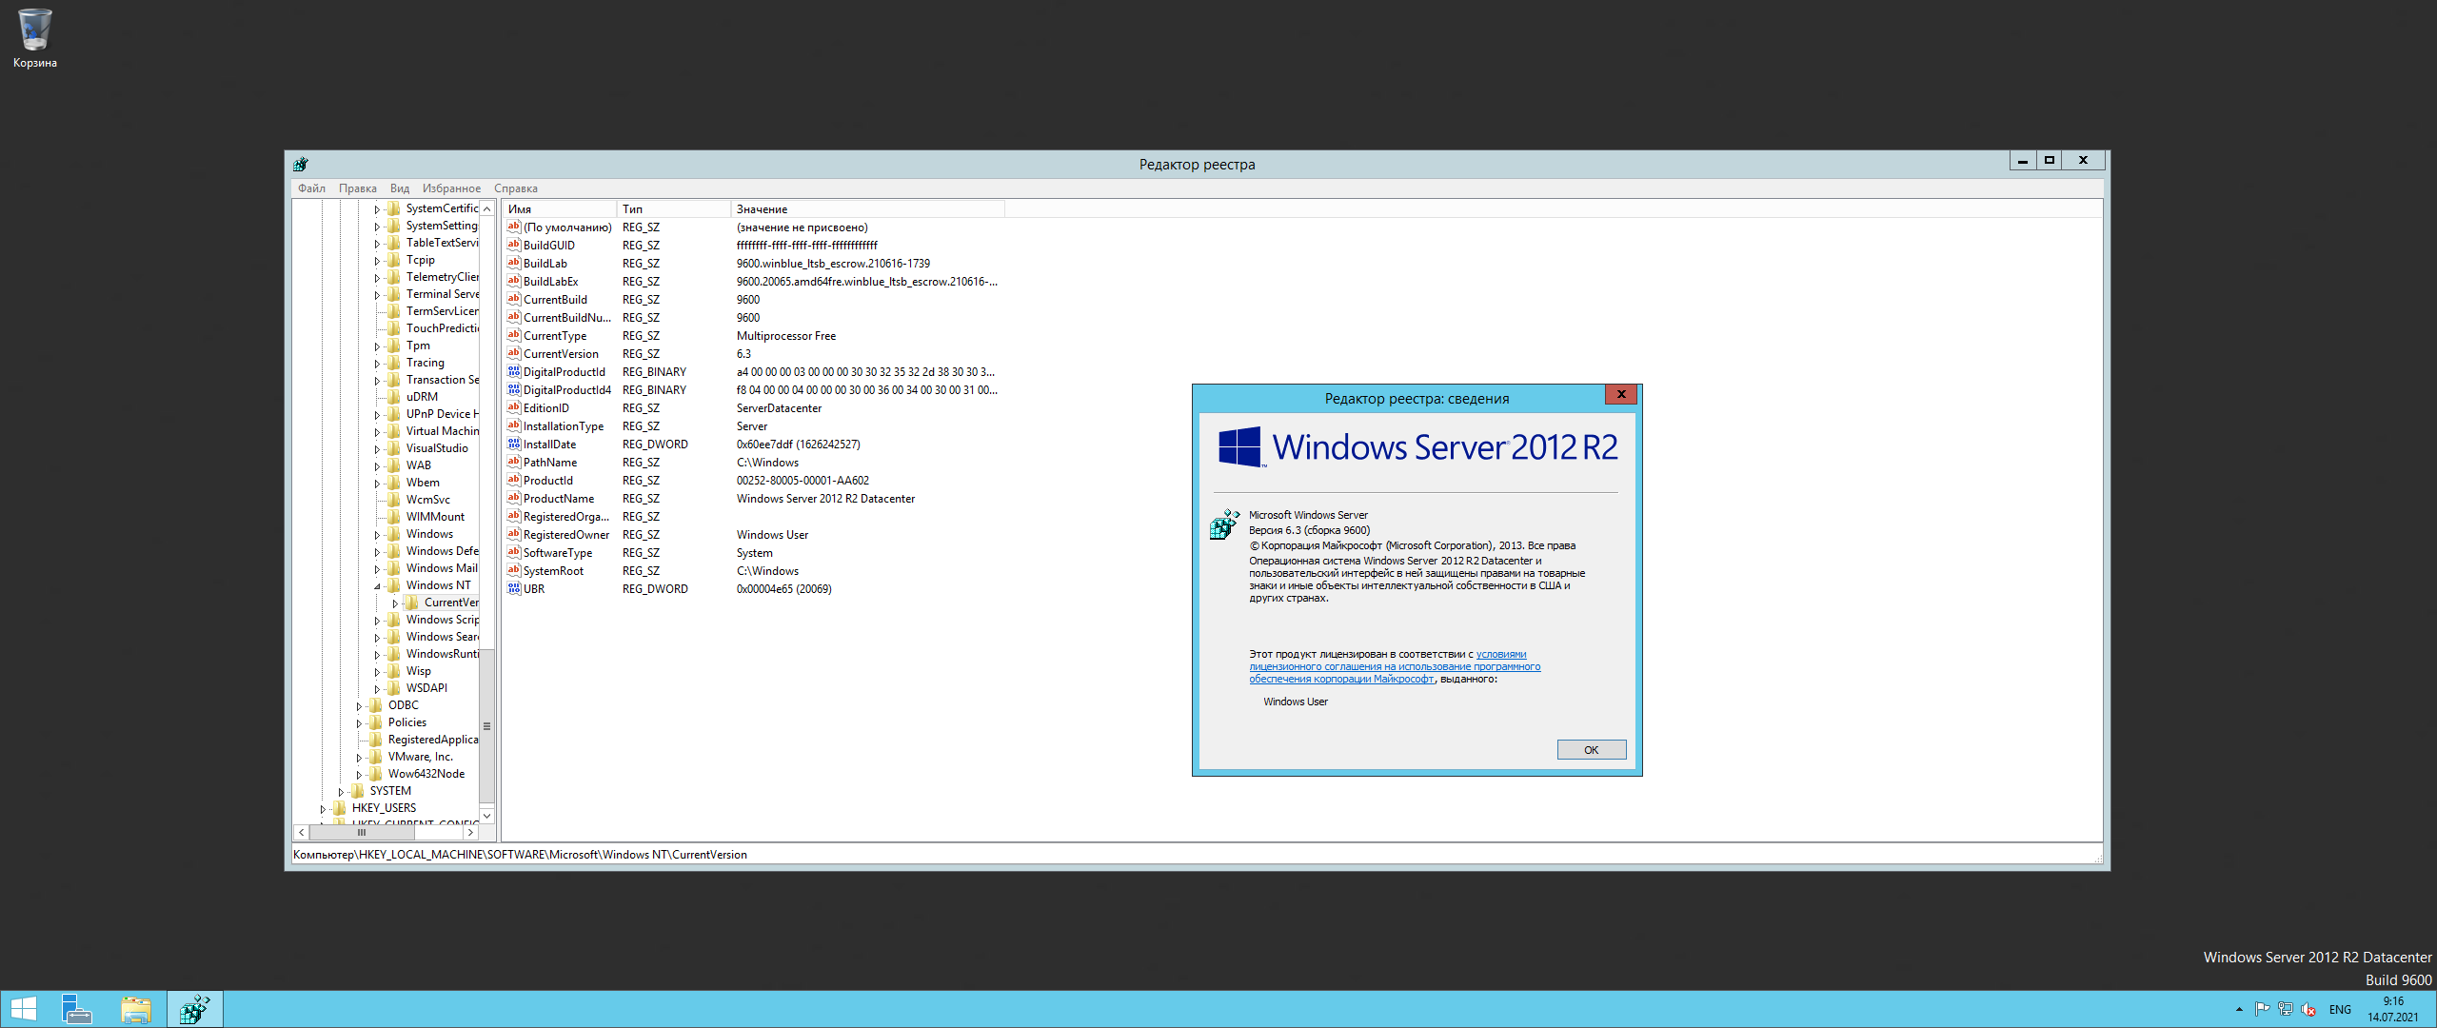Image resolution: width=2437 pixels, height=1028 pixels.
Task: Select the SoftwareType value name
Action: (557, 553)
